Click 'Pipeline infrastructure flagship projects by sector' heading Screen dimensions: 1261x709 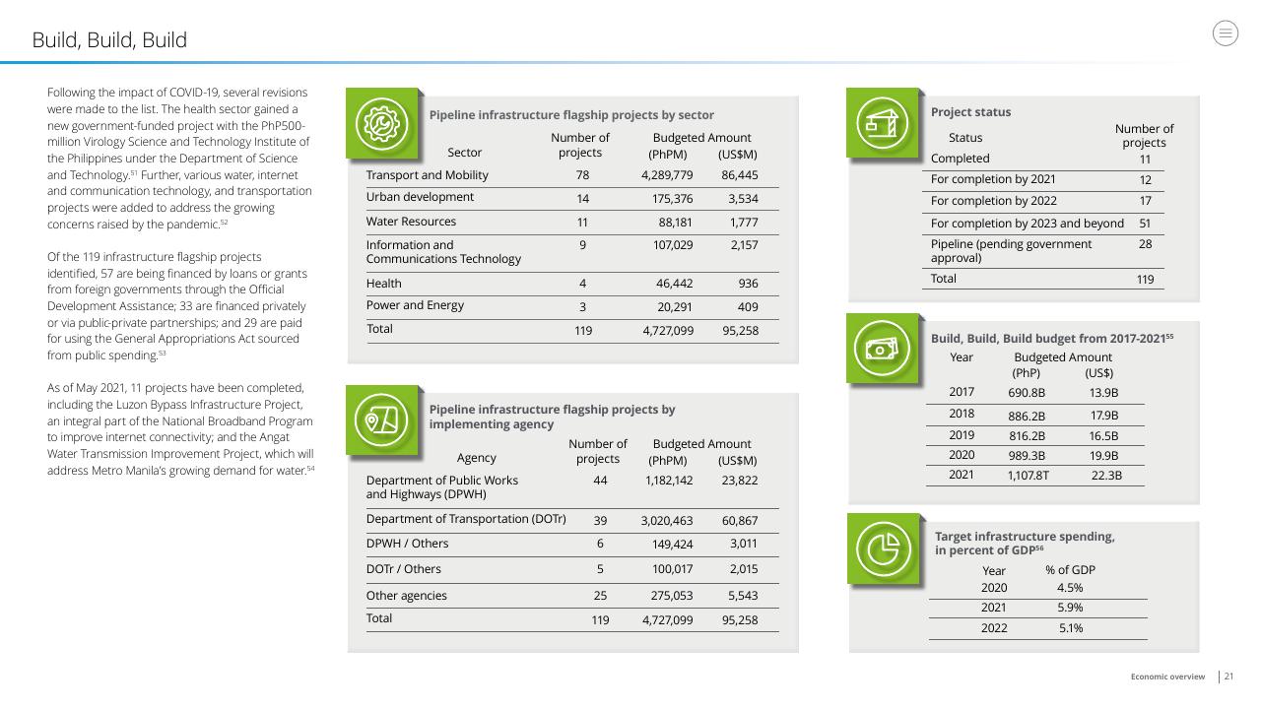click(571, 115)
